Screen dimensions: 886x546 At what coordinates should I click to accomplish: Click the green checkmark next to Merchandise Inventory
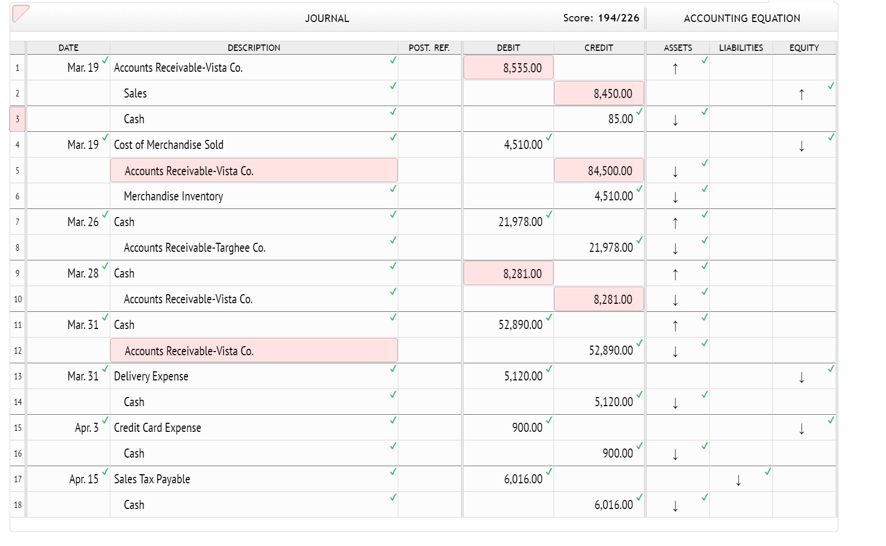[393, 189]
